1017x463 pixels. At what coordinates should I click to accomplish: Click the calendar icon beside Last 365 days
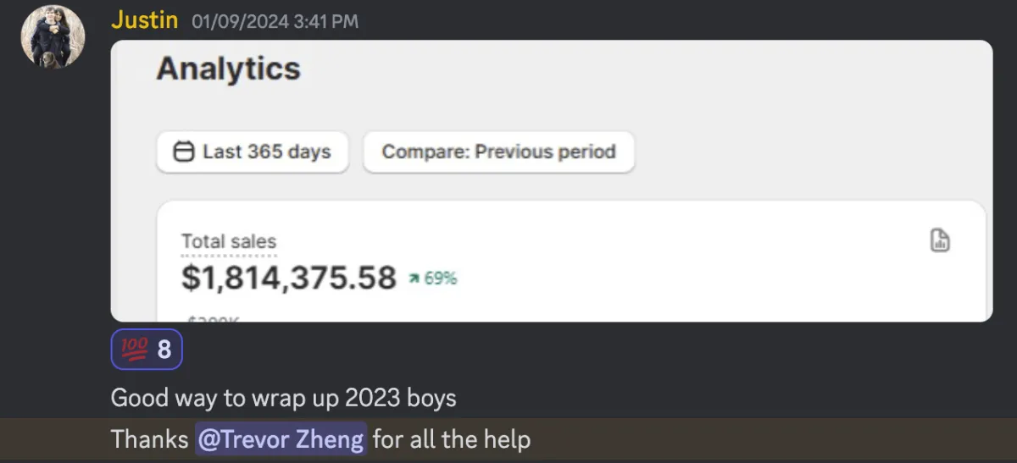point(183,152)
